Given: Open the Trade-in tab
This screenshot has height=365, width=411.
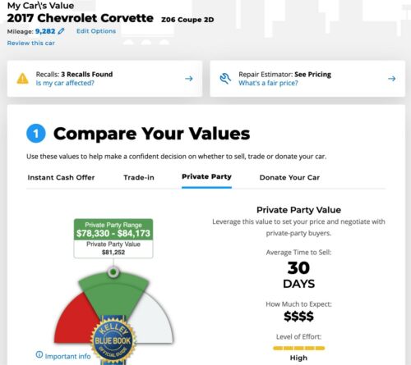Looking at the screenshot, I should 139,177.
